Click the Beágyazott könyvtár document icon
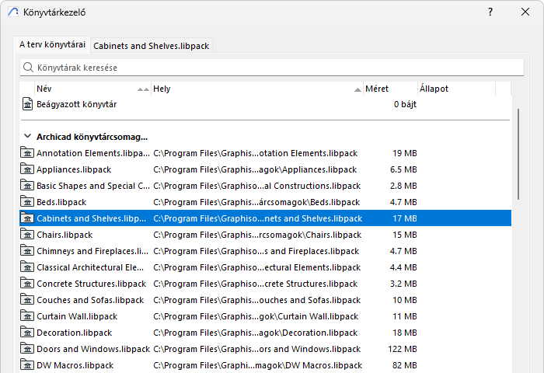 coord(27,104)
